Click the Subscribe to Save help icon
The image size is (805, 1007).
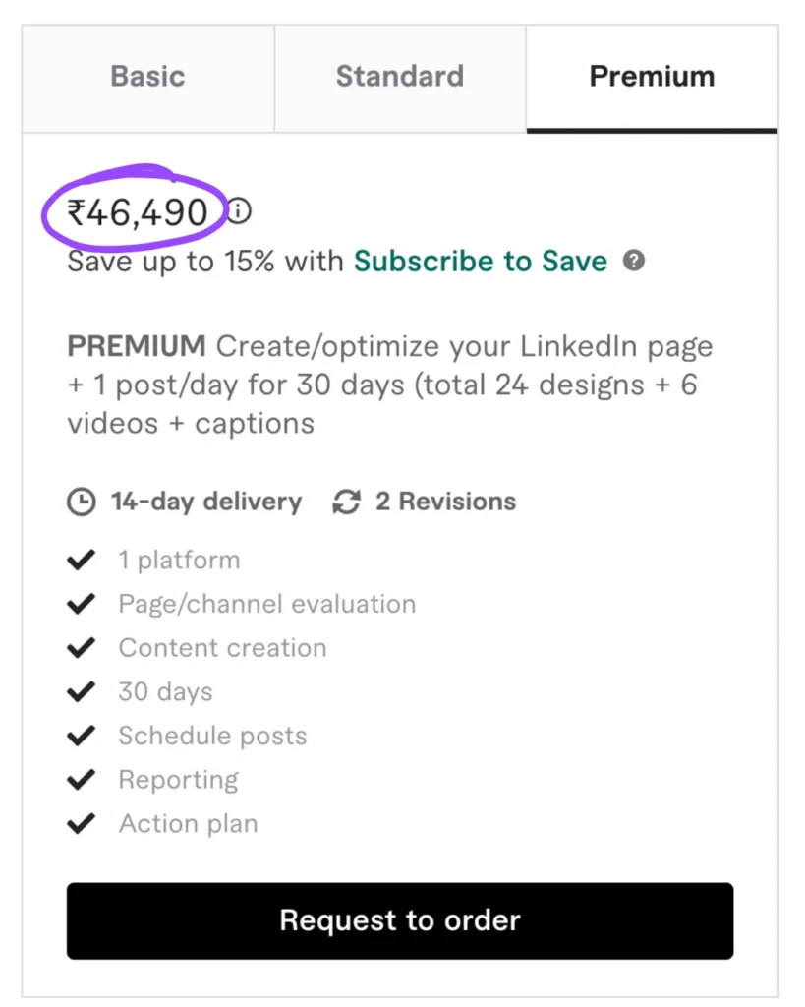click(x=635, y=261)
